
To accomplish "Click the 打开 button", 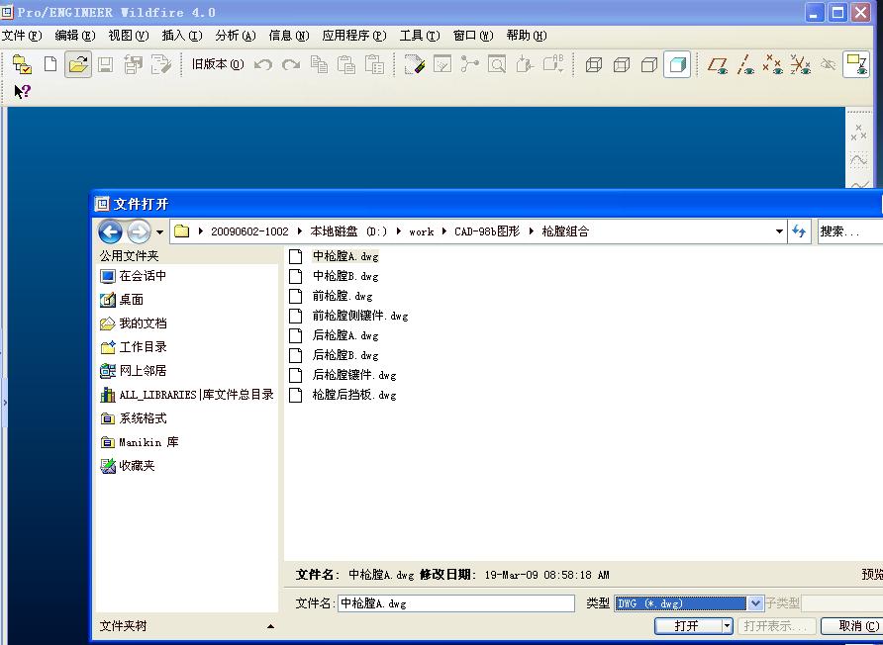I will [687, 626].
